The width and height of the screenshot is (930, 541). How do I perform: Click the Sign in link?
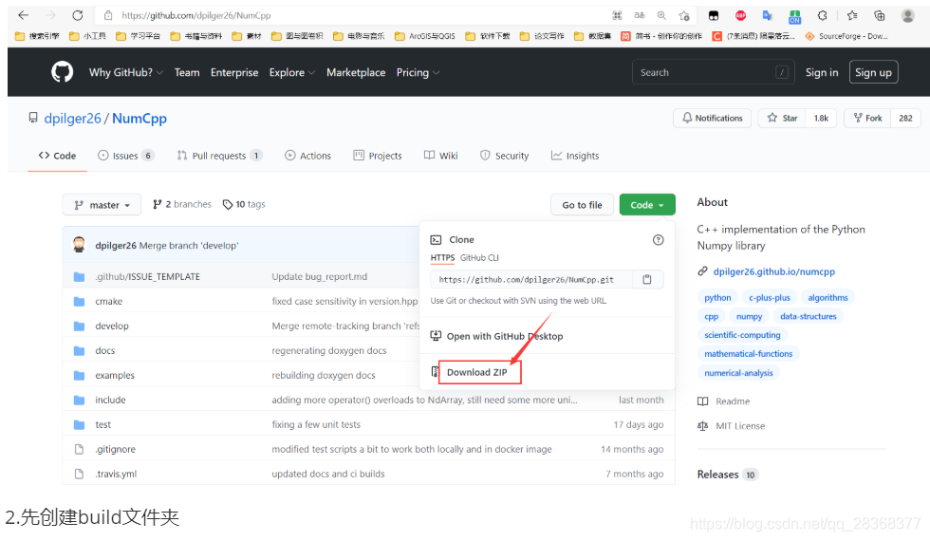(822, 72)
